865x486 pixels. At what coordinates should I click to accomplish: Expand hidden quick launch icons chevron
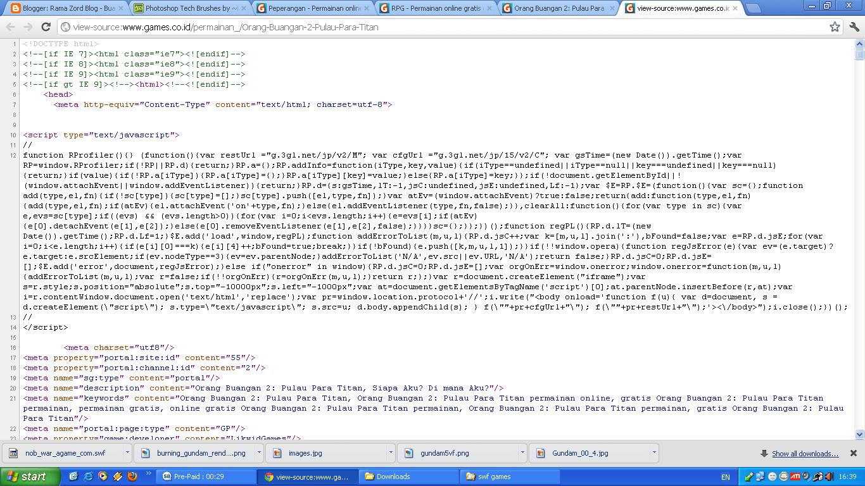point(149,473)
